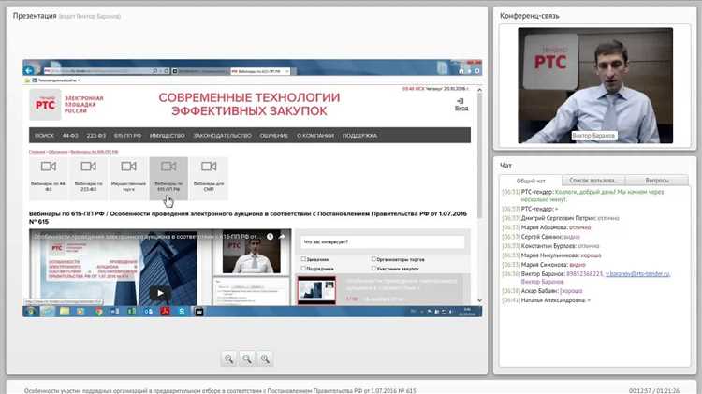Click the РТС logo on the website
The width and height of the screenshot is (702, 394).
(45, 104)
